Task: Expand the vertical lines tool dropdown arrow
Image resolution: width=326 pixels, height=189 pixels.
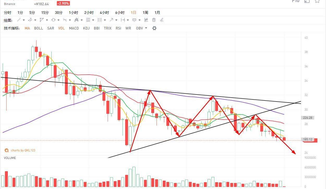Action: point(105,20)
